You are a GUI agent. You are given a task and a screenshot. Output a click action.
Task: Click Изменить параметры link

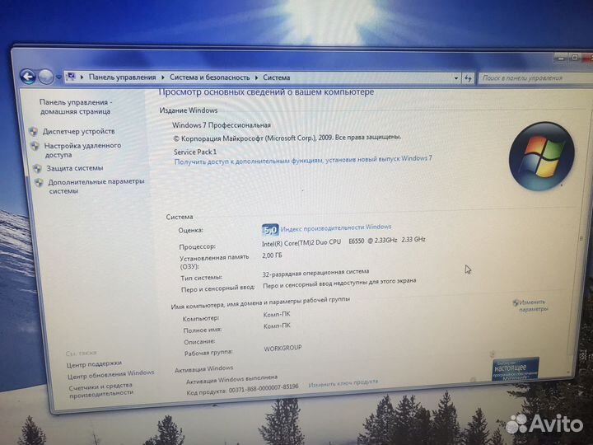[532, 306]
